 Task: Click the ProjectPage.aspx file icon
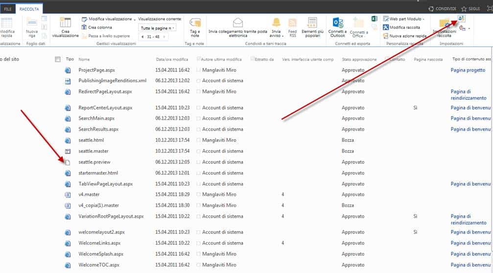[x=68, y=70]
